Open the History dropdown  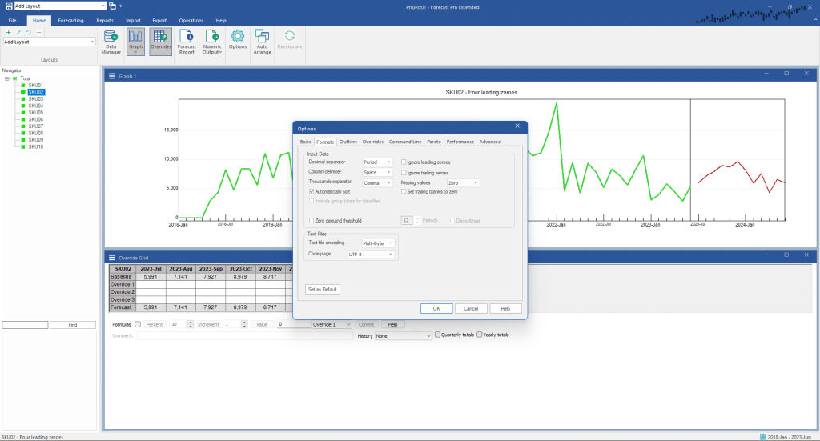coord(404,336)
